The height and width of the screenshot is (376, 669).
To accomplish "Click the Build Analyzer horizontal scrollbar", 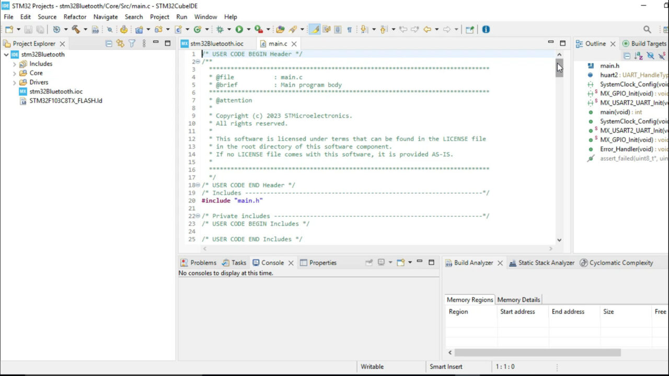I will click(x=538, y=352).
